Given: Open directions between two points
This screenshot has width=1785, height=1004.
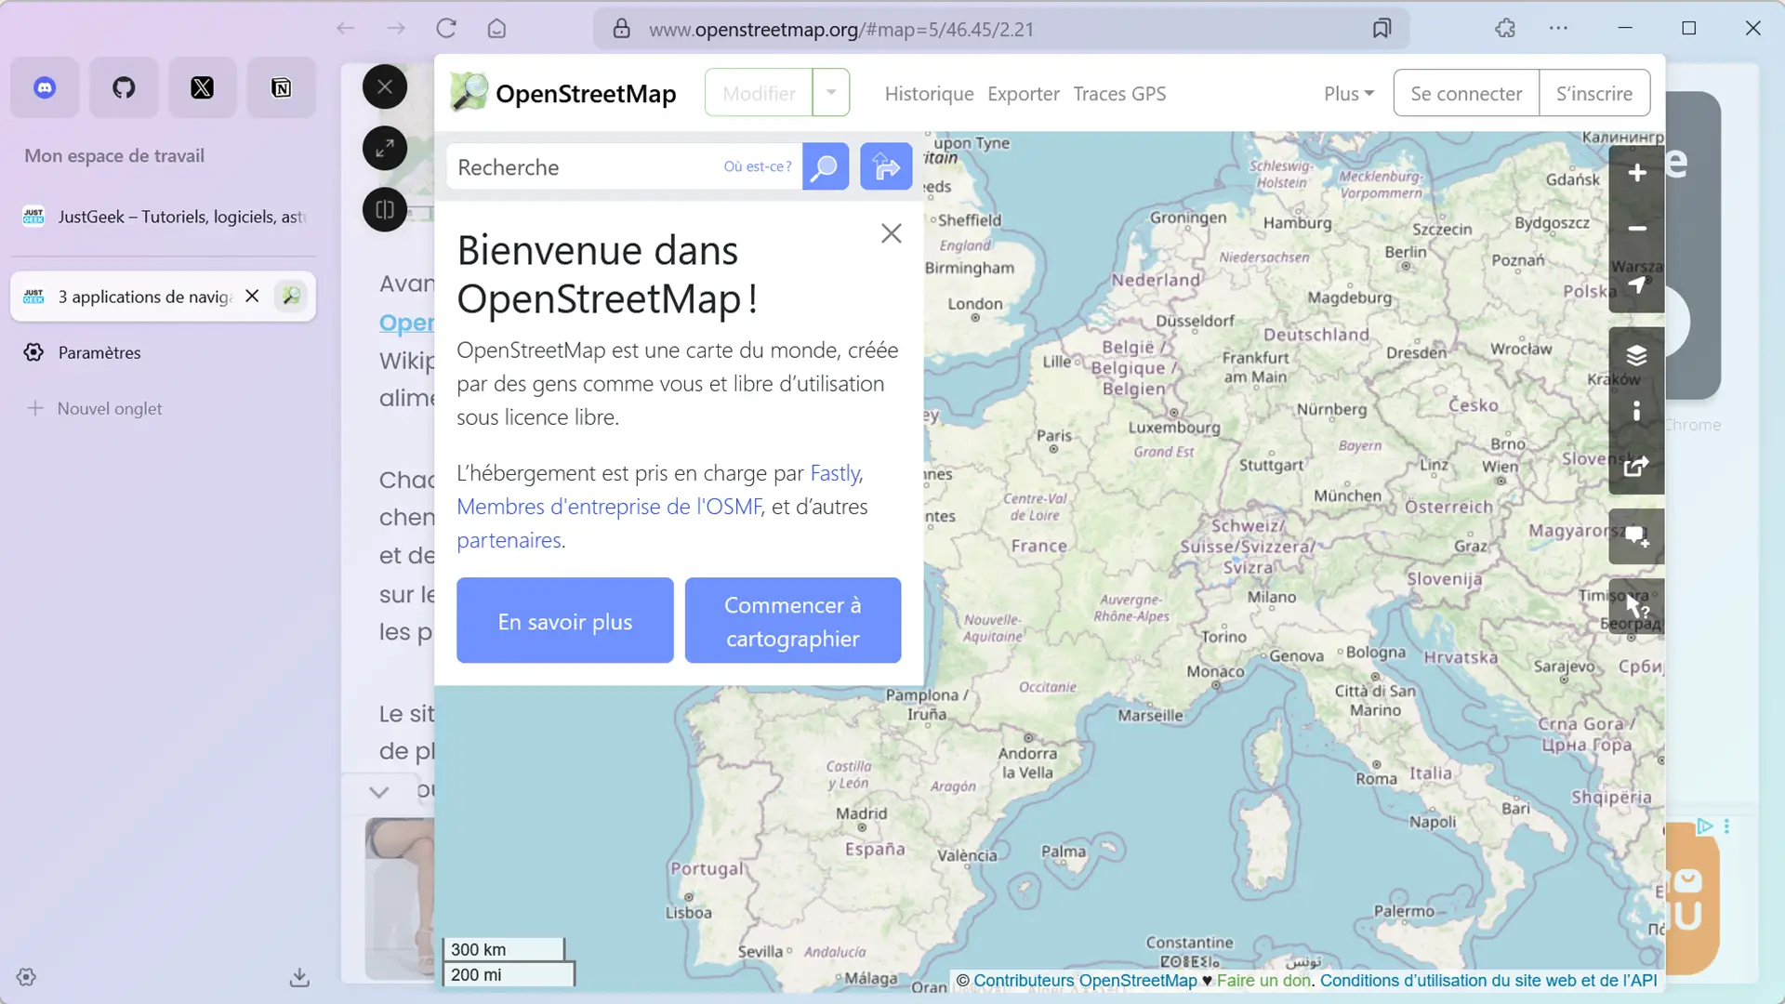Looking at the screenshot, I should click(886, 166).
